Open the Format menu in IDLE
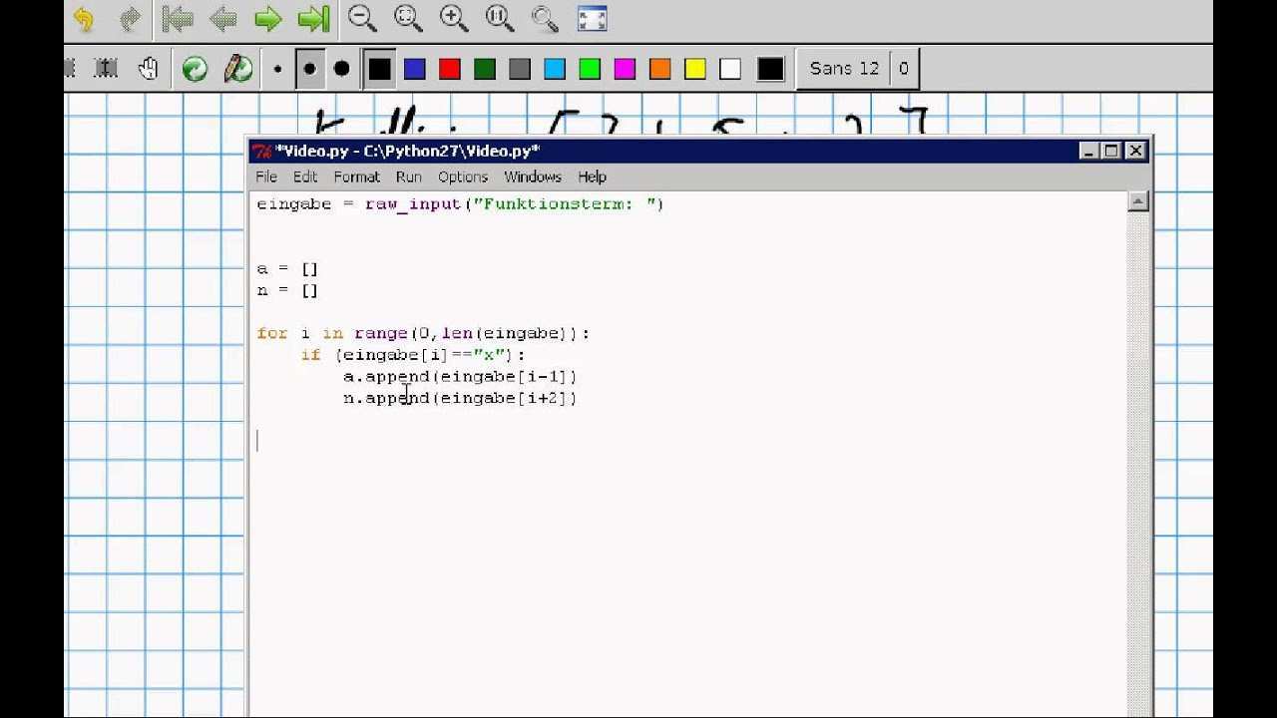Viewport: 1277px width, 718px height. [x=356, y=177]
